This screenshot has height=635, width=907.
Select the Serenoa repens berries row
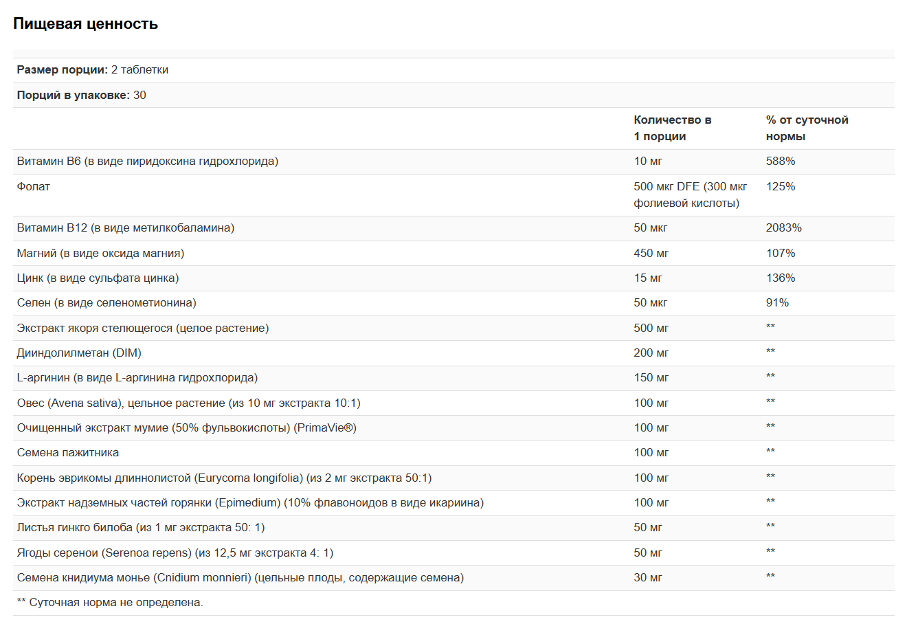(x=453, y=553)
